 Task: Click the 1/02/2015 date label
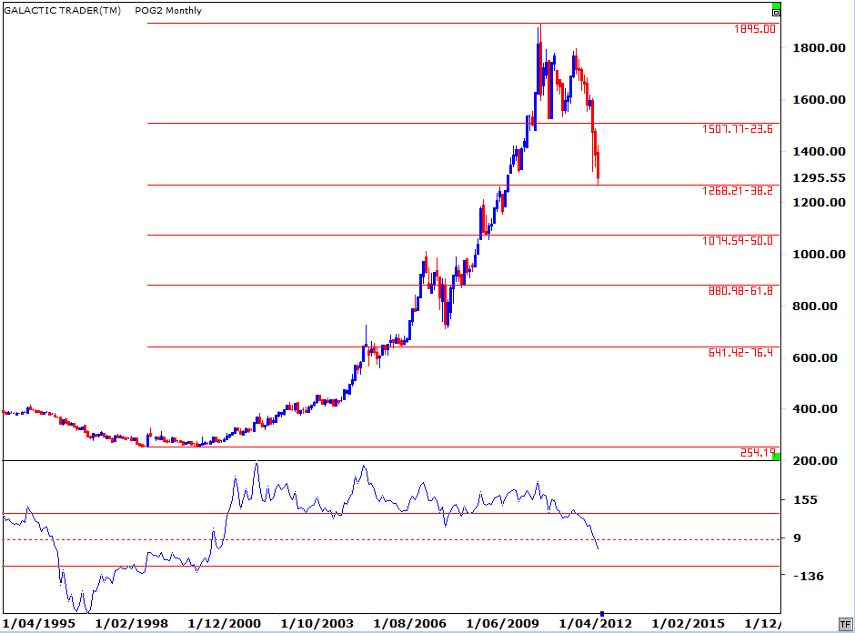[688, 623]
